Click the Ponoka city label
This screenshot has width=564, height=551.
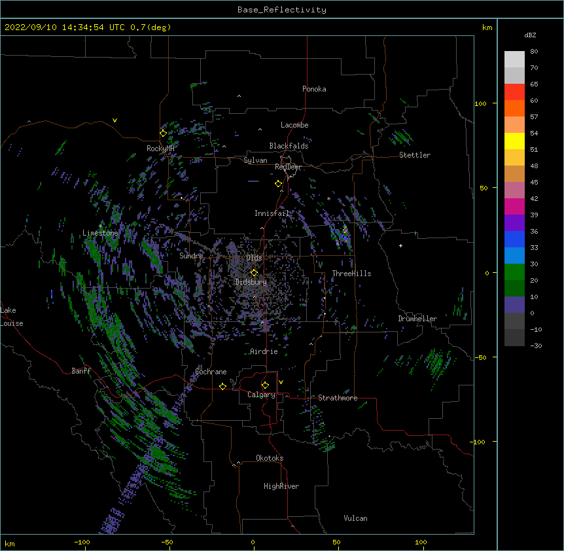click(x=314, y=89)
